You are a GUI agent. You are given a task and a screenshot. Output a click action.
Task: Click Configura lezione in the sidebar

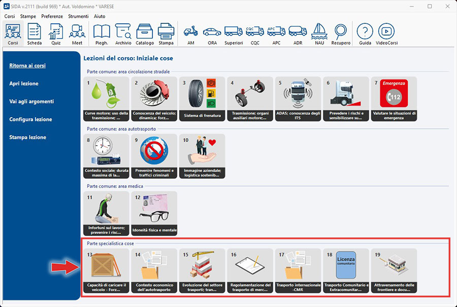[30, 119]
